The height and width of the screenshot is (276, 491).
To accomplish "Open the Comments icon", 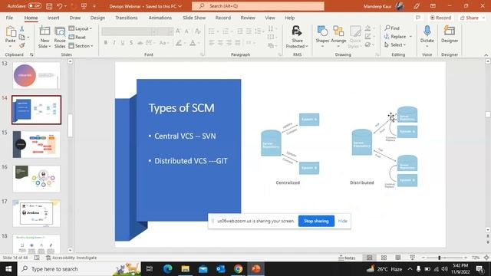I will tap(417, 18).
